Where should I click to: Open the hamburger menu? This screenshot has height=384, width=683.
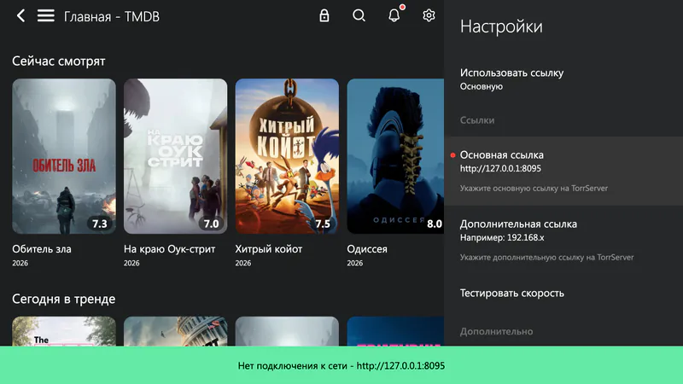tap(46, 16)
